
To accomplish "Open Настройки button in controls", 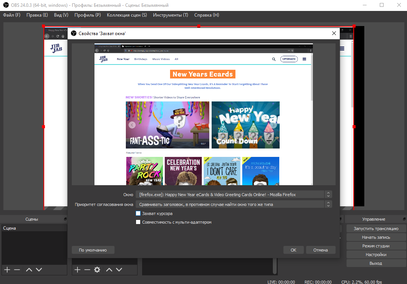I will click(x=376, y=255).
